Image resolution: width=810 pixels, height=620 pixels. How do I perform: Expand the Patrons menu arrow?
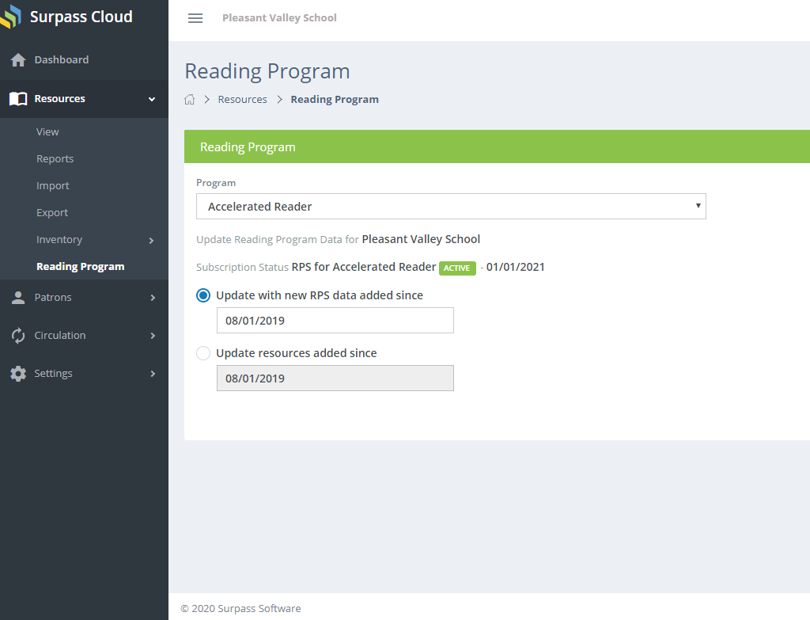pos(153,298)
